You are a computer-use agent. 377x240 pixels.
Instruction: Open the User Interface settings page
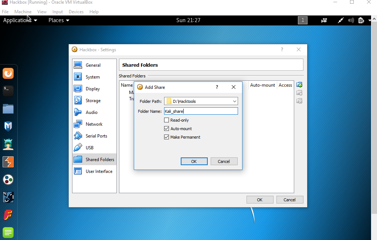[x=94, y=171]
